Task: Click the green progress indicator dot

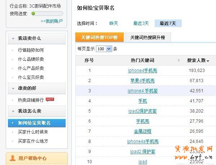Action: pos(33,13)
